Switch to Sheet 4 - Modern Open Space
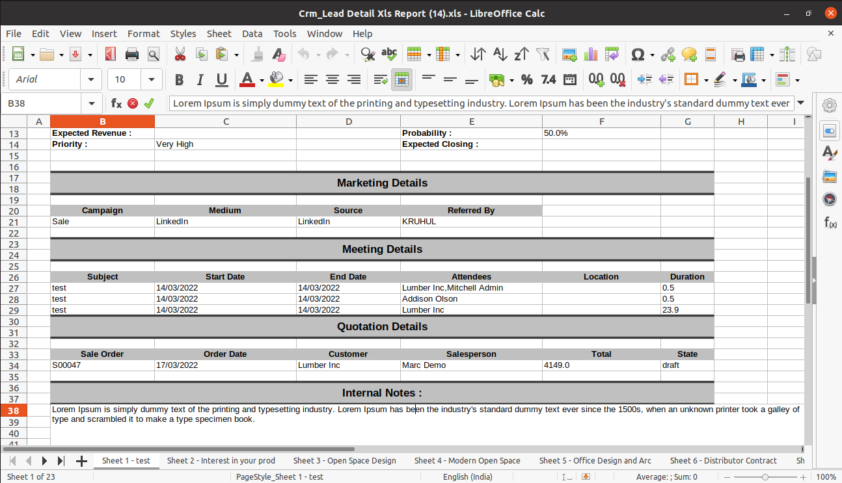The image size is (842, 483). [467, 460]
